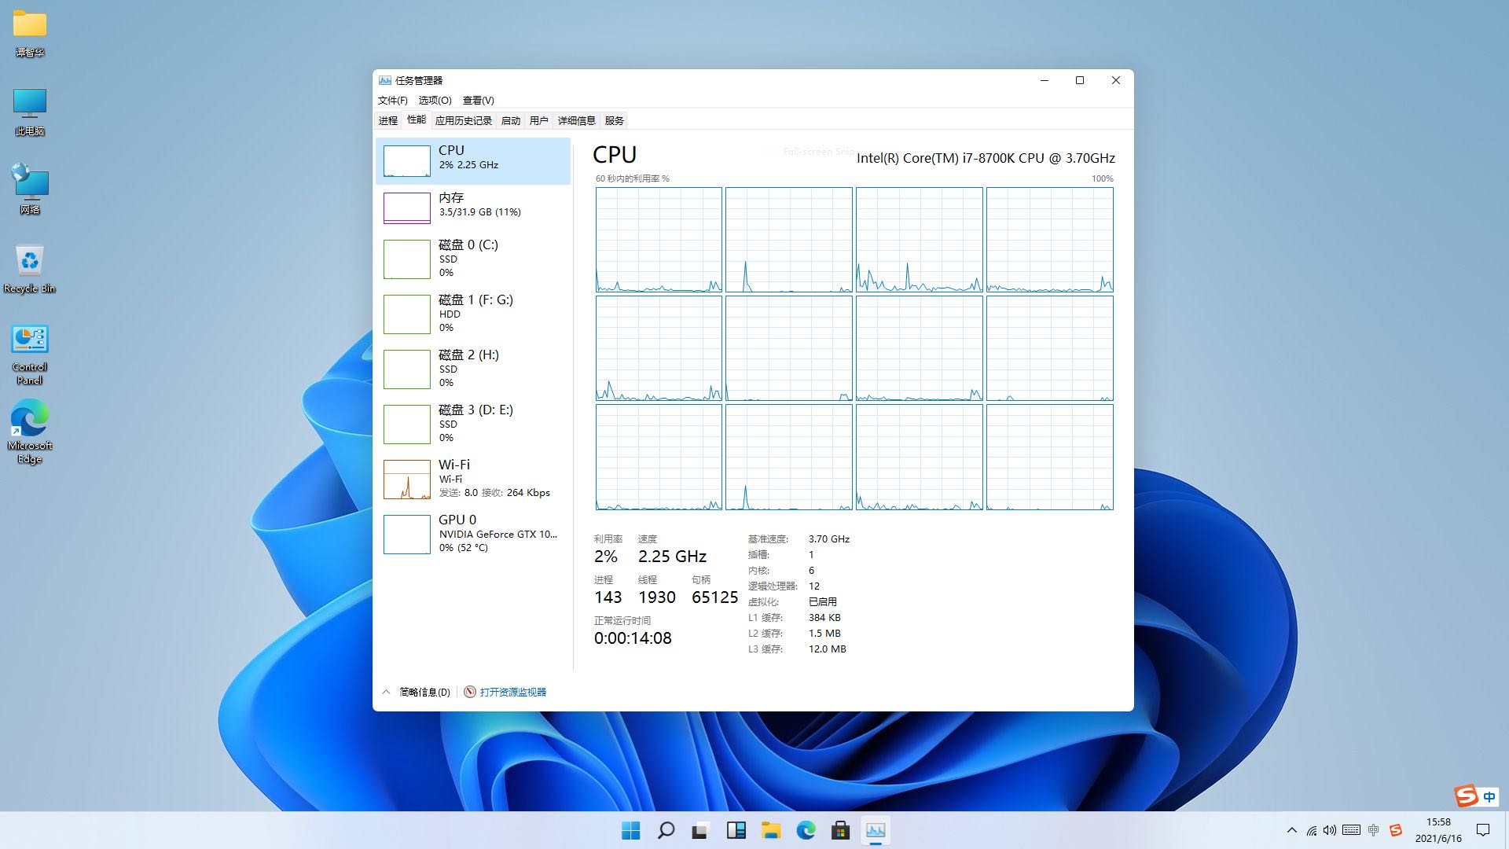Open the Windows Start button on taskbar
1509x849 pixels.
630,830
